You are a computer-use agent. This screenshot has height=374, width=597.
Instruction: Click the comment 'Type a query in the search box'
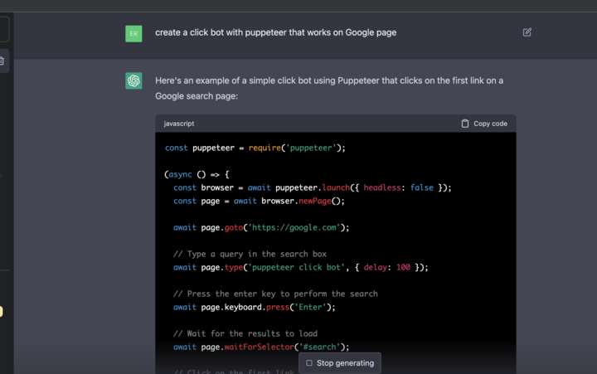(250, 254)
